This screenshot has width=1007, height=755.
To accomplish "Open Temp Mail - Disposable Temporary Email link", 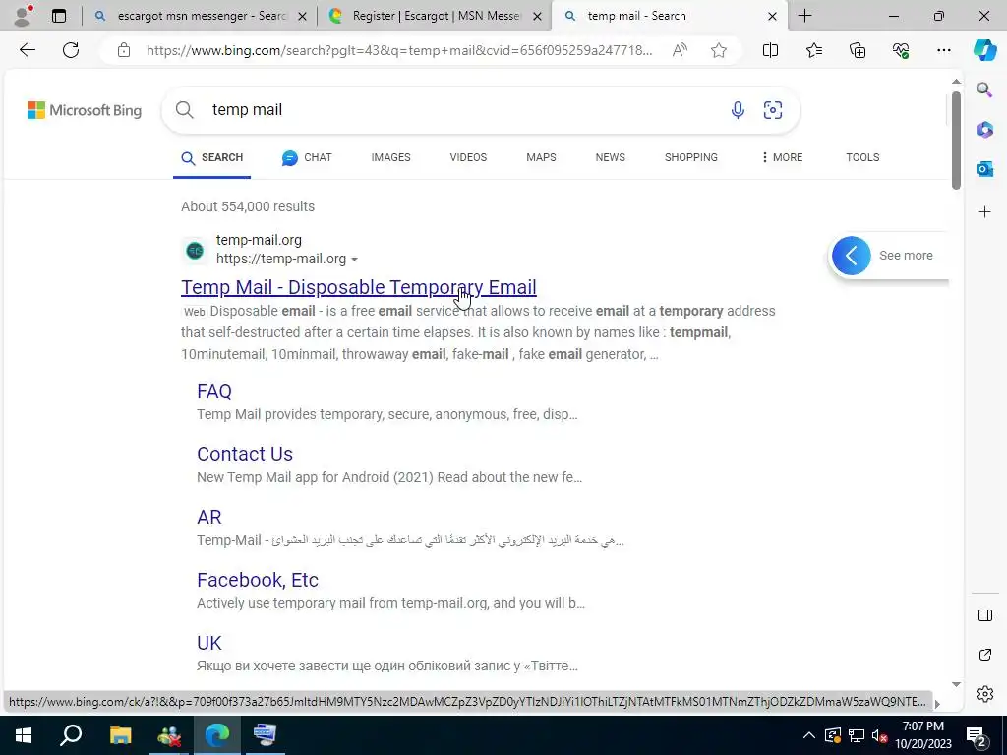I will [358, 287].
